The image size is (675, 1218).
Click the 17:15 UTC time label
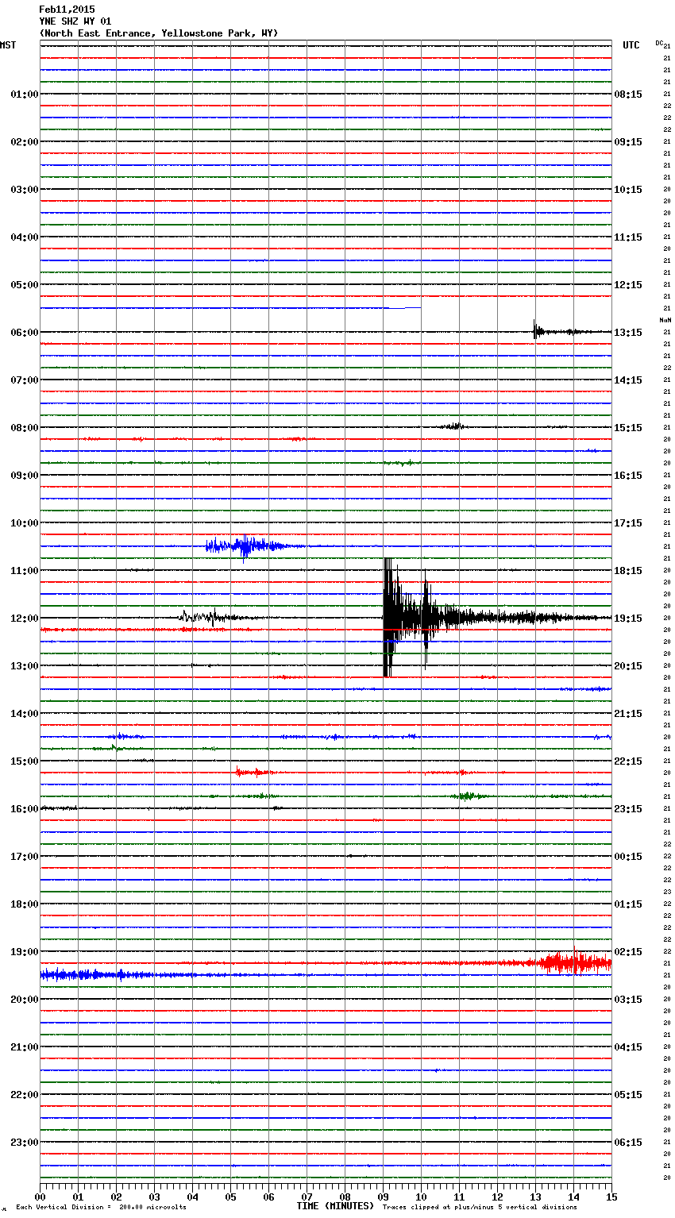tap(628, 523)
